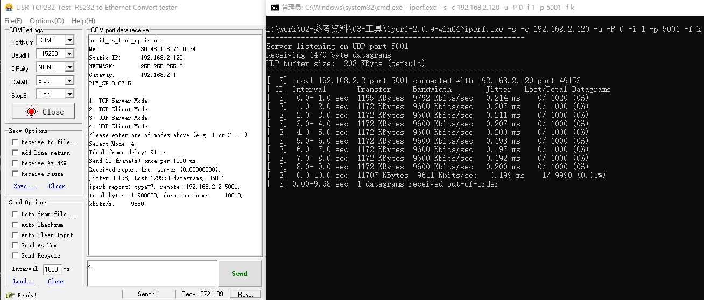Click the '1: TCP Server Mode' line
Viewport: 704px width, 300px height.
pyautogui.click(x=118, y=101)
